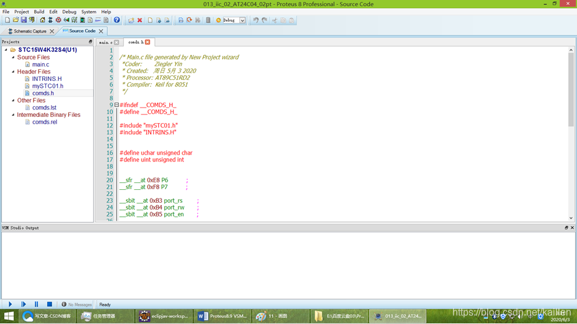Image resolution: width=577 pixels, height=324 pixels.
Task: Stop the simulation
Action: pyautogui.click(x=50, y=304)
